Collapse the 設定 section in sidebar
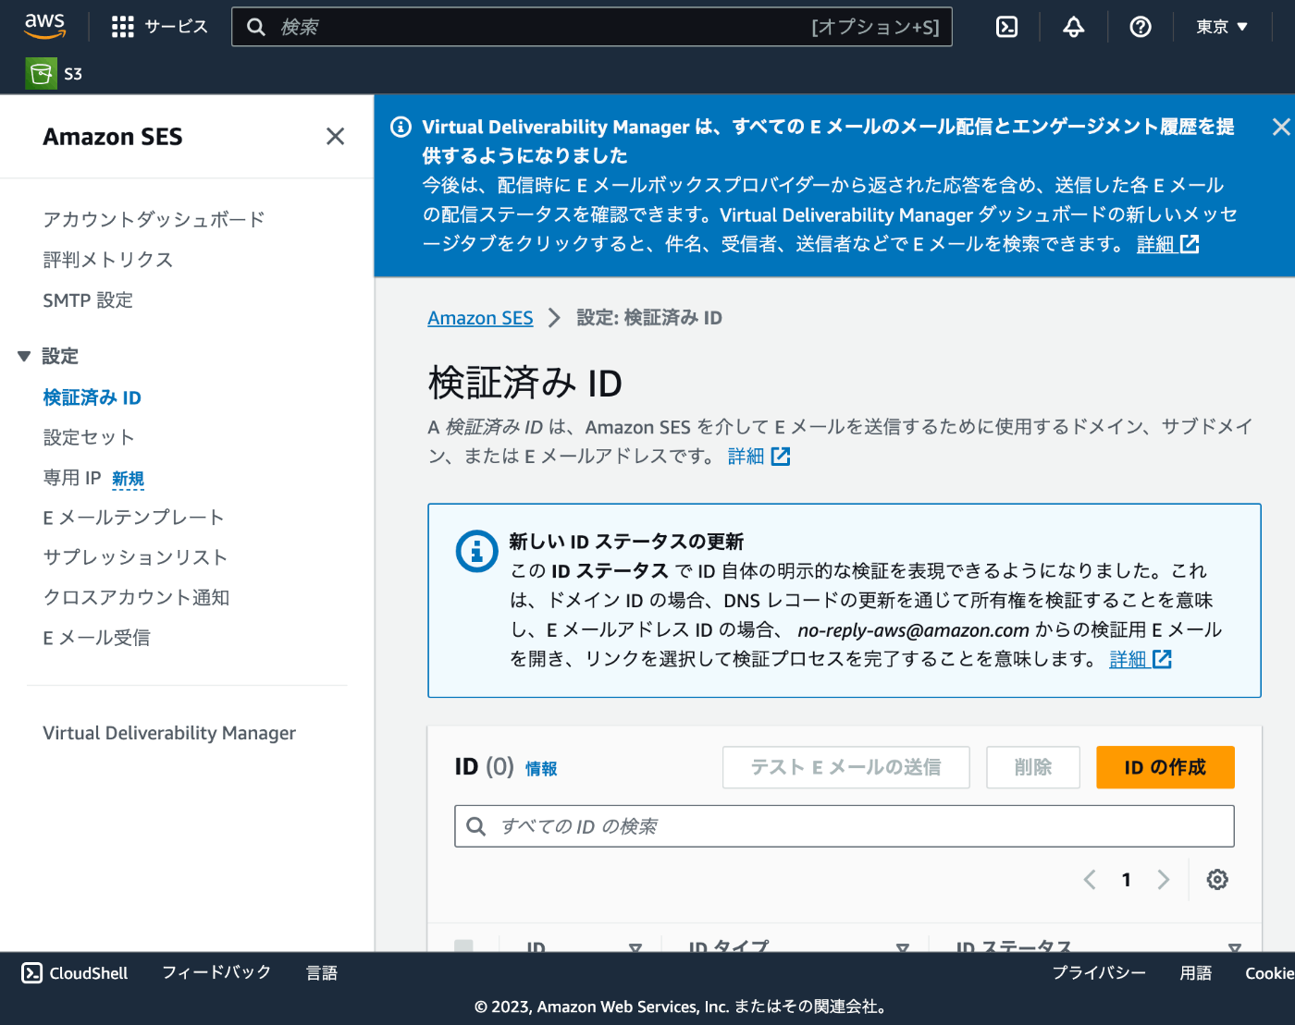Viewport: 1295px width, 1025px height. [x=24, y=356]
